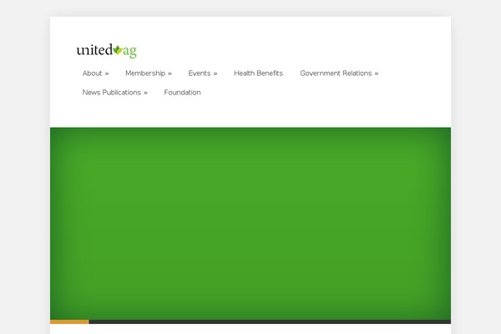Screen dimensions: 501x334
Task: Expand the Membership menu
Action: point(149,73)
